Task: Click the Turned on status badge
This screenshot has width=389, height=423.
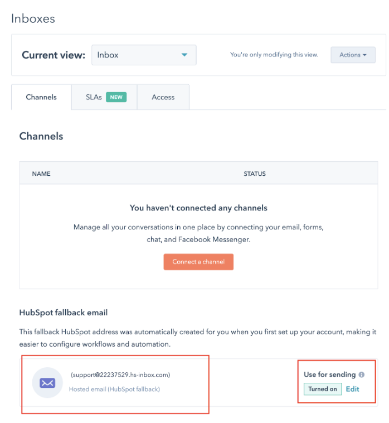Action: tap(323, 389)
